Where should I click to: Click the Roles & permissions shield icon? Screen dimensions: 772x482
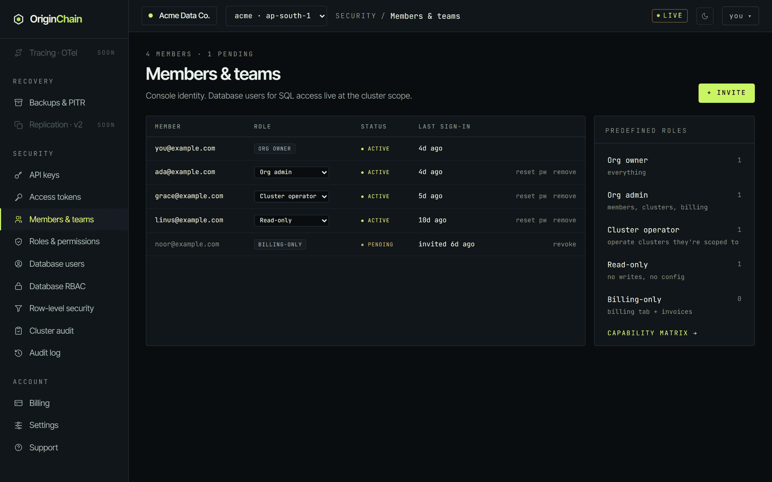[19, 241]
